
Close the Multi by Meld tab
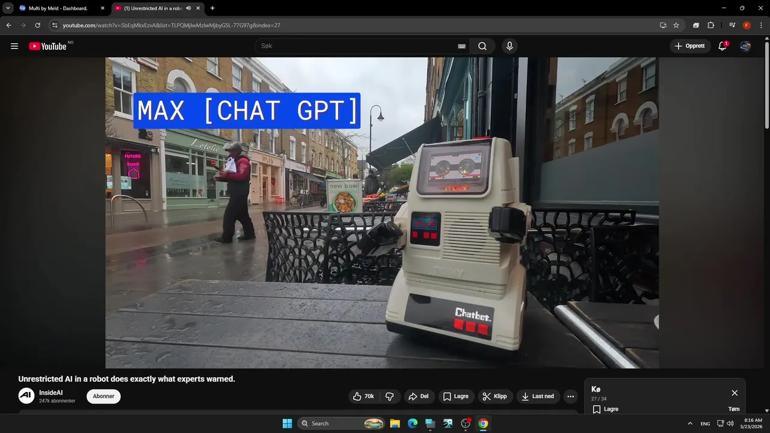pos(102,8)
